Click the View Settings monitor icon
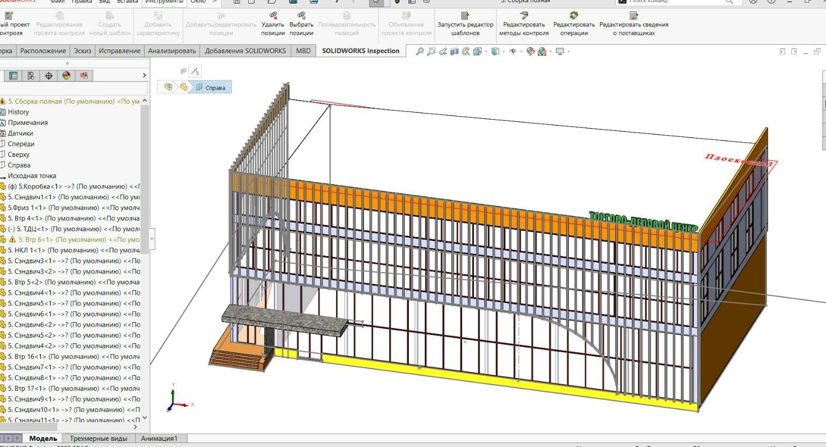Screen dimensions: 826x447 [560, 51]
